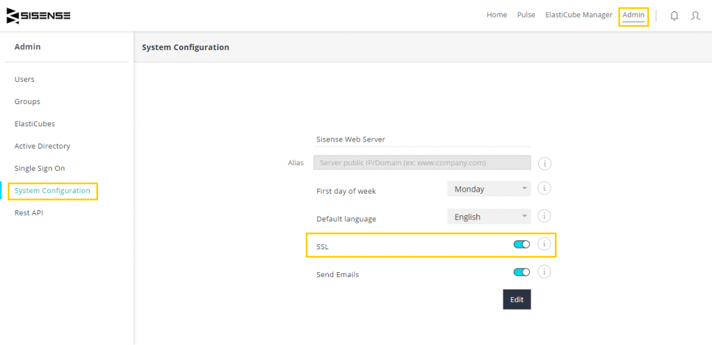
Task: Open Groups in the Admin sidebar
Action: [x=27, y=101]
